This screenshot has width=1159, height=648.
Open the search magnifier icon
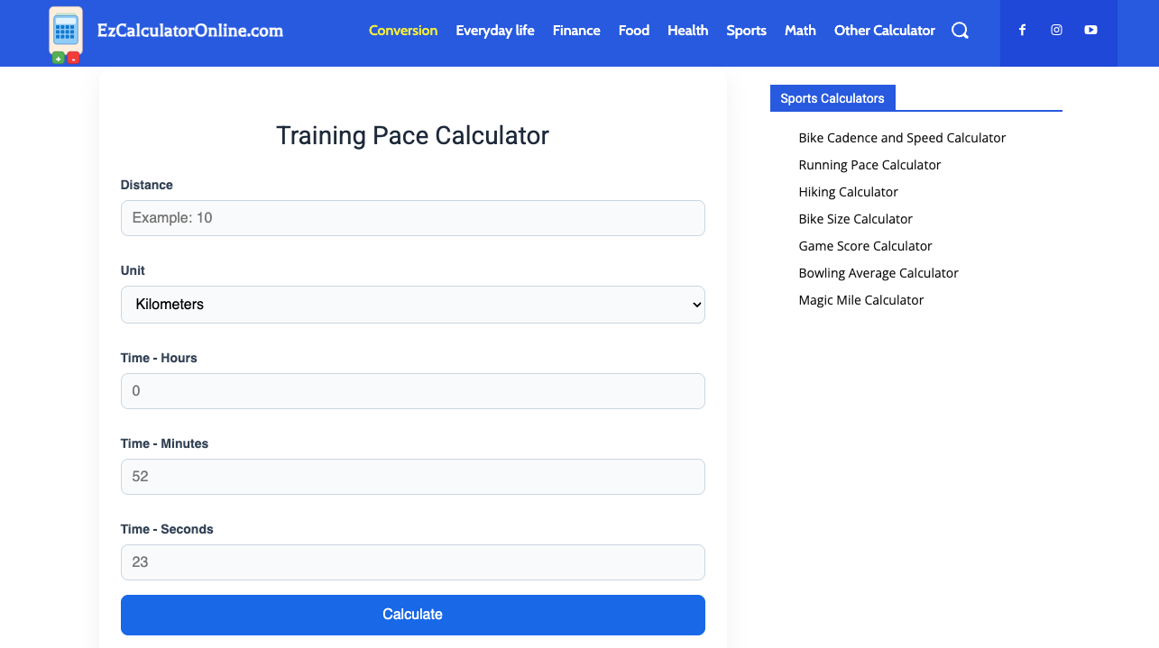click(x=960, y=30)
